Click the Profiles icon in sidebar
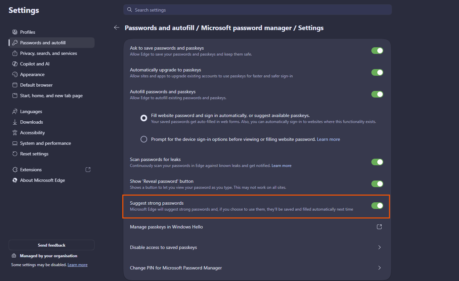This screenshot has height=281, width=459. click(15, 32)
